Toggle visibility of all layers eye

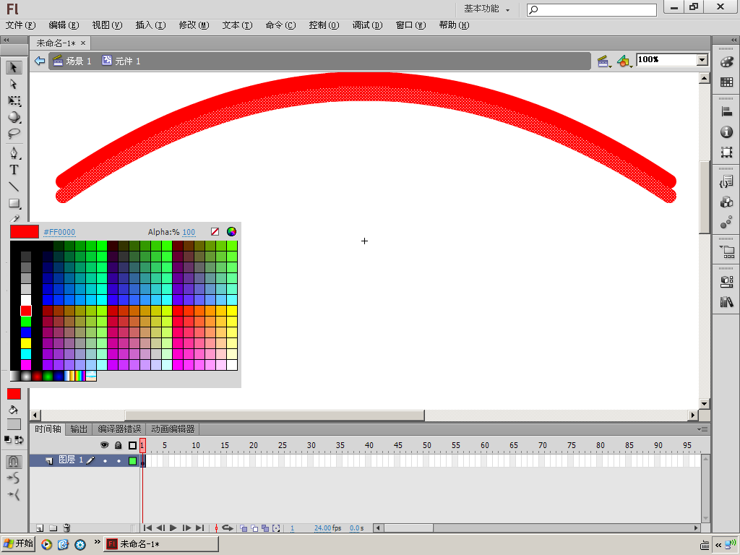(x=104, y=445)
